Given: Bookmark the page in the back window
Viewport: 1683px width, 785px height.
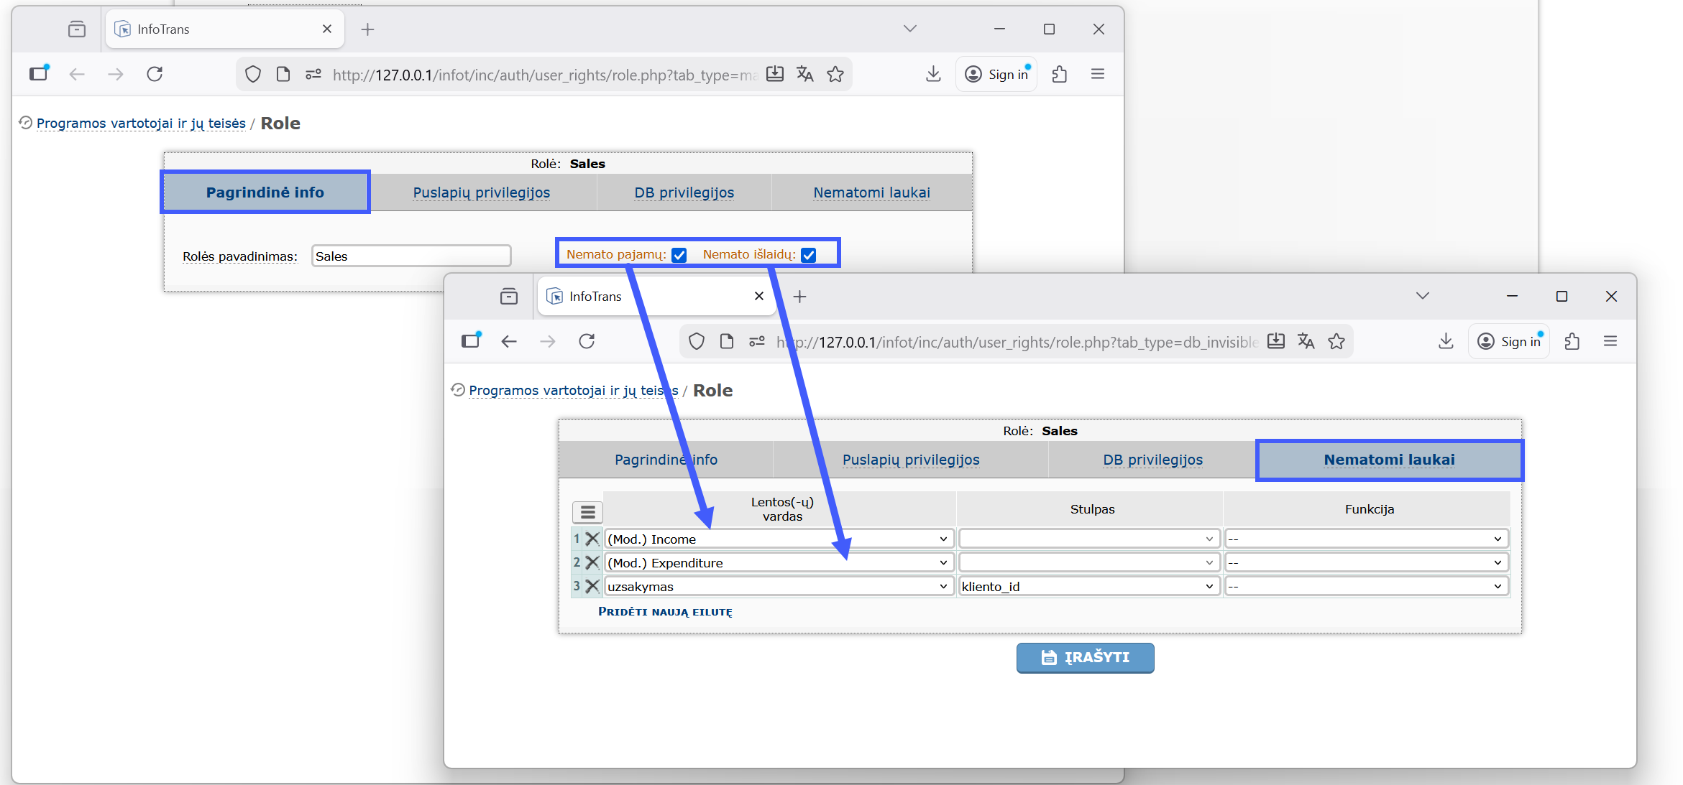Looking at the screenshot, I should pyautogui.click(x=835, y=74).
